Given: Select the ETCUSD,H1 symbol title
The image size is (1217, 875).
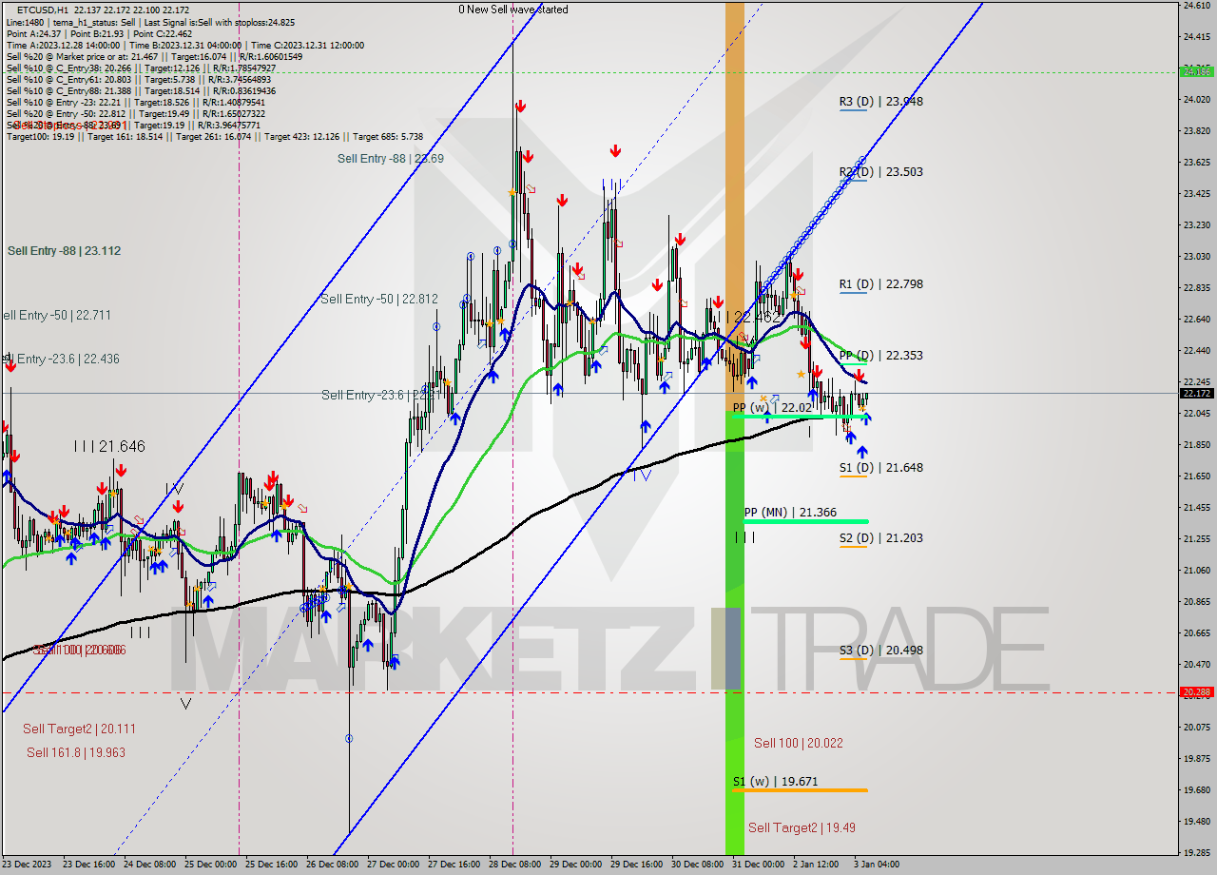Looking at the screenshot, I should [x=42, y=10].
